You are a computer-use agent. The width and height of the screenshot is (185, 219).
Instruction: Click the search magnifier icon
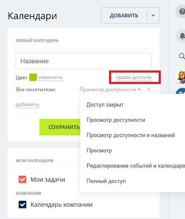(182, 56)
